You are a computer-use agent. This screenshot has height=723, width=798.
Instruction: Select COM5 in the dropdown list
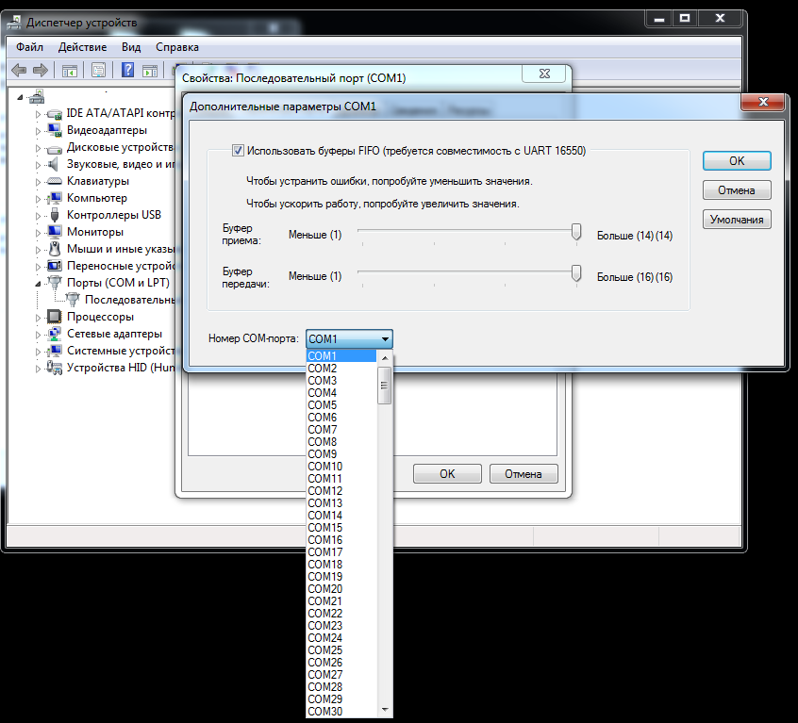tap(341, 405)
